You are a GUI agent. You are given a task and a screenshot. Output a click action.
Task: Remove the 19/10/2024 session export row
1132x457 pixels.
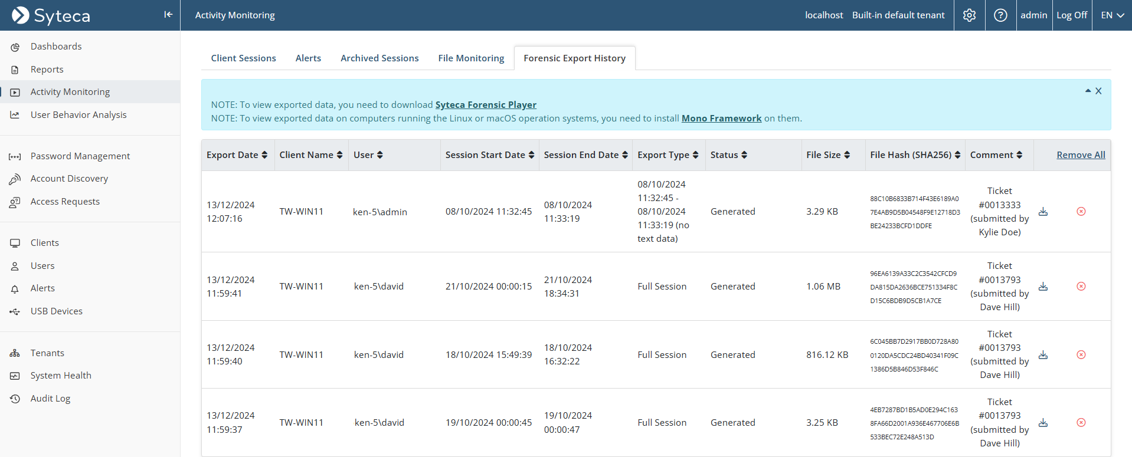click(x=1081, y=423)
